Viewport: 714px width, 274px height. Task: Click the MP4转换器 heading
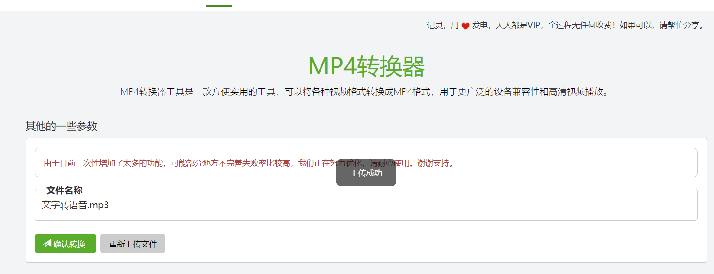(x=366, y=66)
